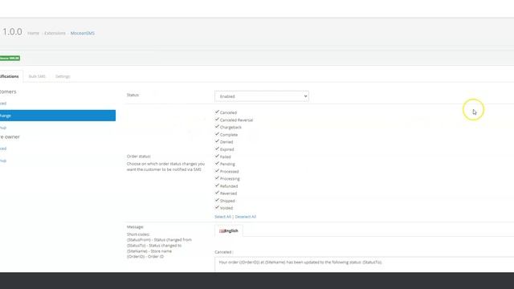Uncheck the Refunded status checkbox

pyautogui.click(x=217, y=185)
